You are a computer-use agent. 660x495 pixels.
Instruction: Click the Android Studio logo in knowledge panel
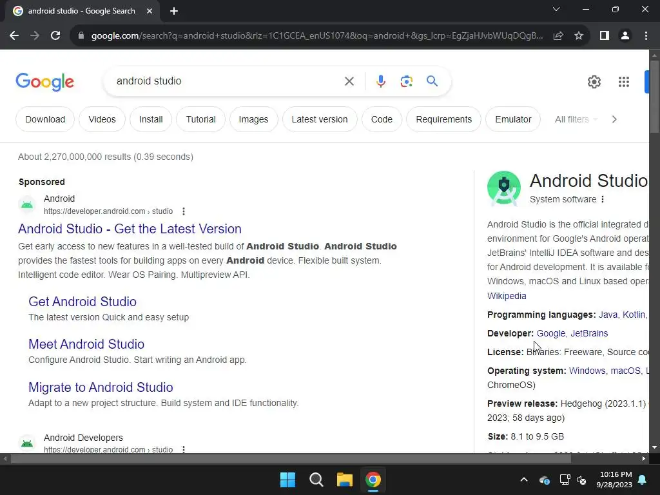pyautogui.click(x=504, y=188)
